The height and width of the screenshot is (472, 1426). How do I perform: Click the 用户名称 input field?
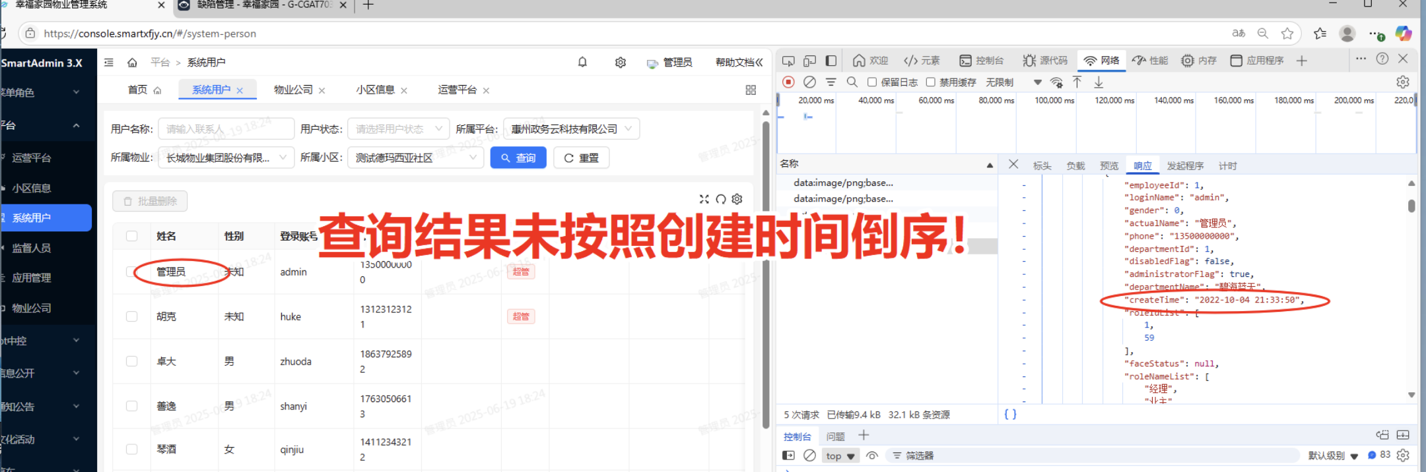pos(226,129)
